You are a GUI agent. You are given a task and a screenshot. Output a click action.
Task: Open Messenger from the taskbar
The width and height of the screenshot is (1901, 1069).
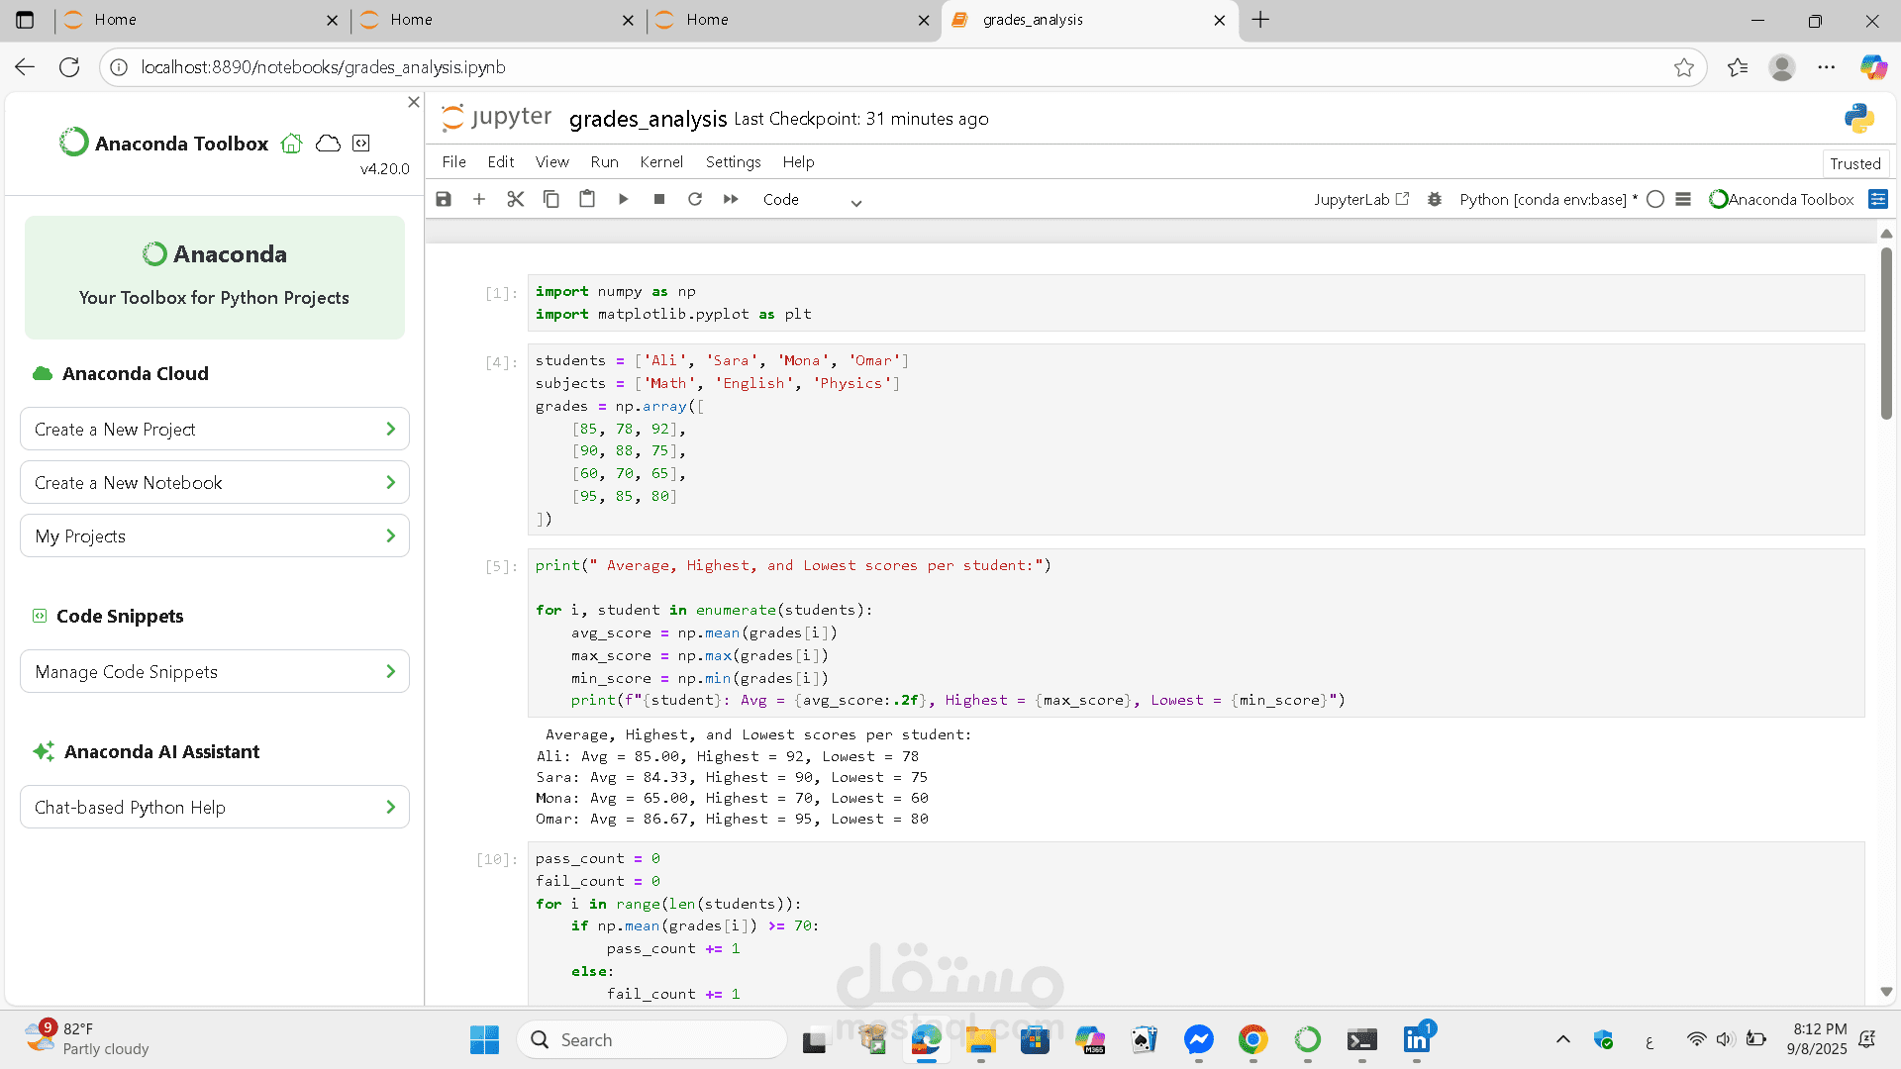click(1198, 1040)
